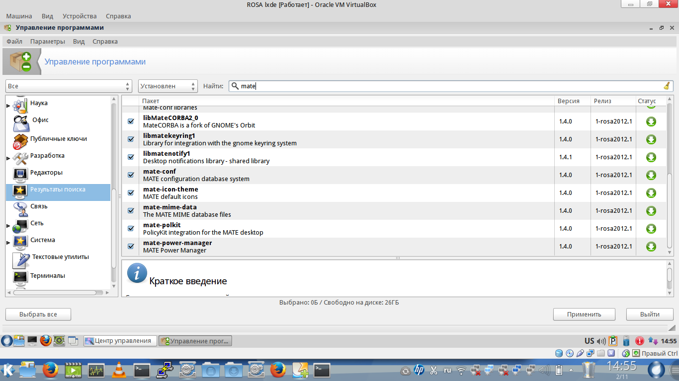
Task: Click the green status icon for mate-power-manager
Action: [x=651, y=247]
